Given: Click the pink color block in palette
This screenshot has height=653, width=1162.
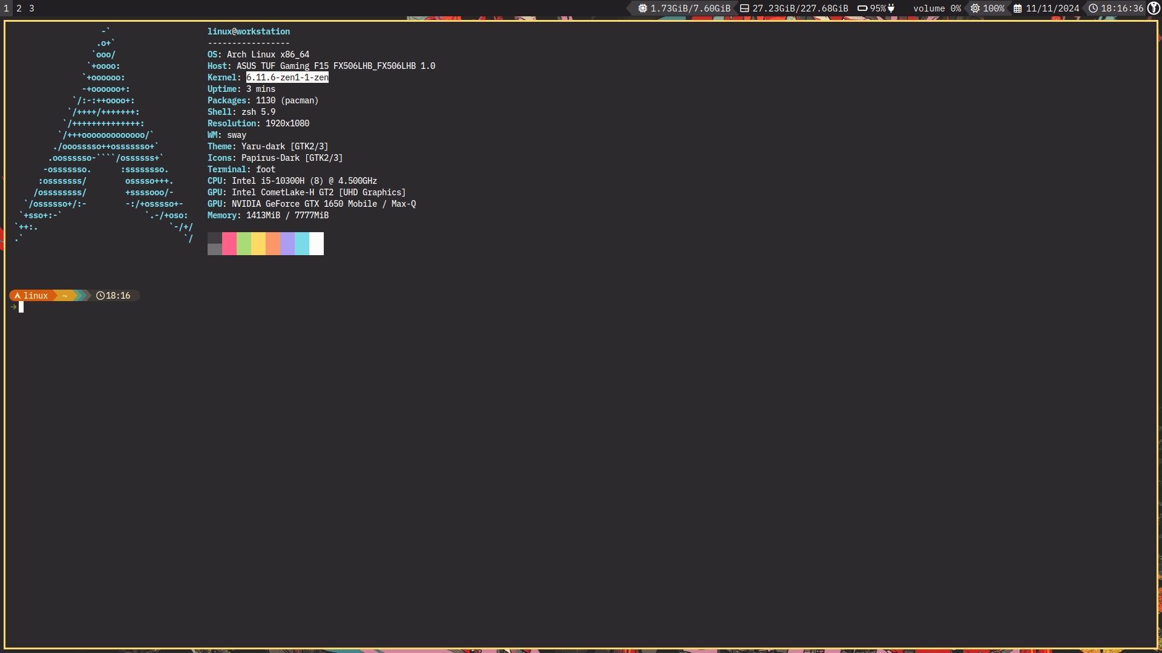Looking at the screenshot, I should pos(229,244).
